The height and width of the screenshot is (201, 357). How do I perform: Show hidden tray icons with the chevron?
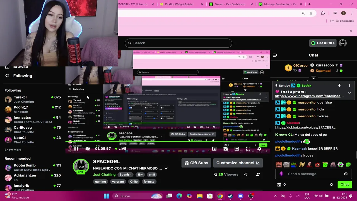276,196
